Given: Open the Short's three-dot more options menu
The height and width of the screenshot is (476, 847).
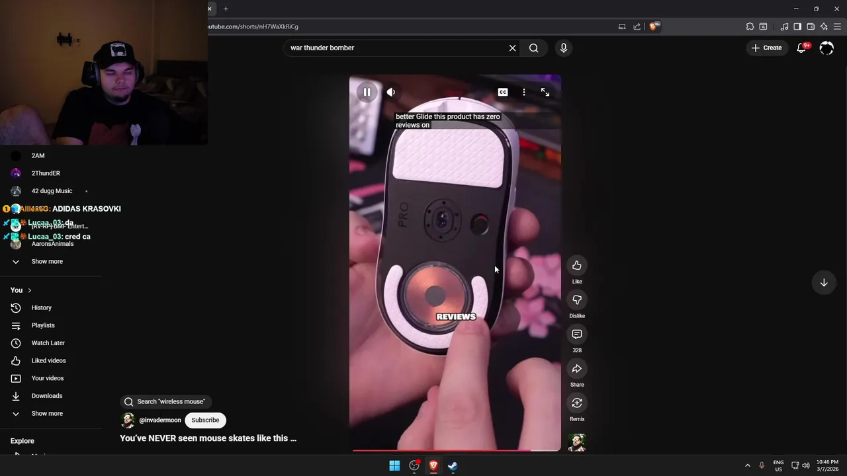Looking at the screenshot, I should 524,93.
